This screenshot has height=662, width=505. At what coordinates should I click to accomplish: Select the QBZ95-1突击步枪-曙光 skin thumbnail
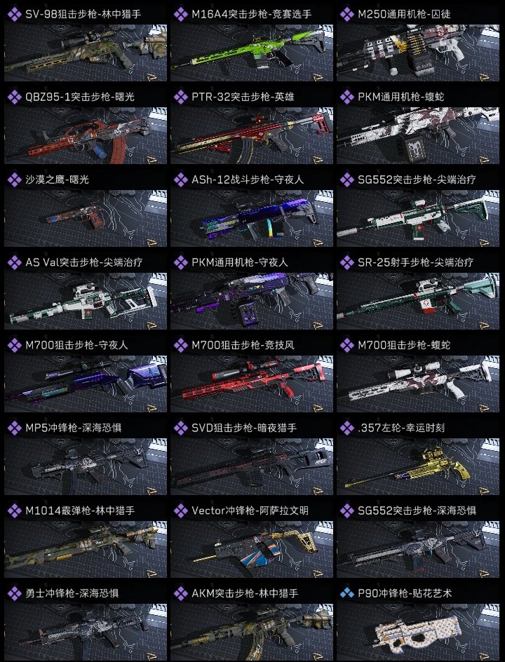tap(86, 135)
